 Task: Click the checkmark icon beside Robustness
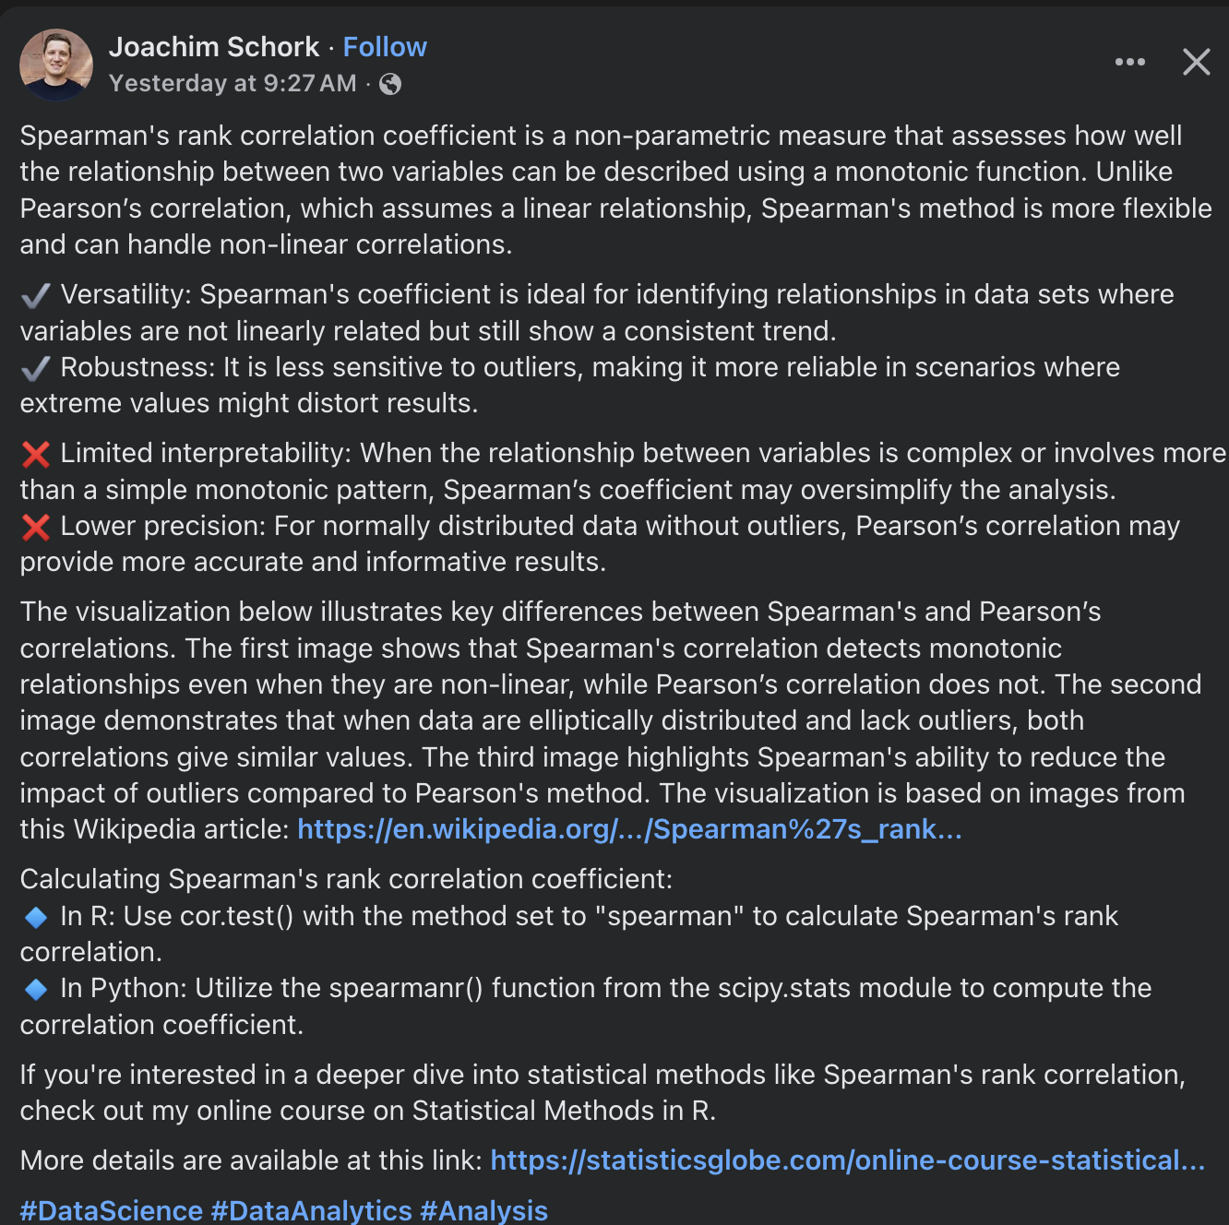tap(36, 368)
